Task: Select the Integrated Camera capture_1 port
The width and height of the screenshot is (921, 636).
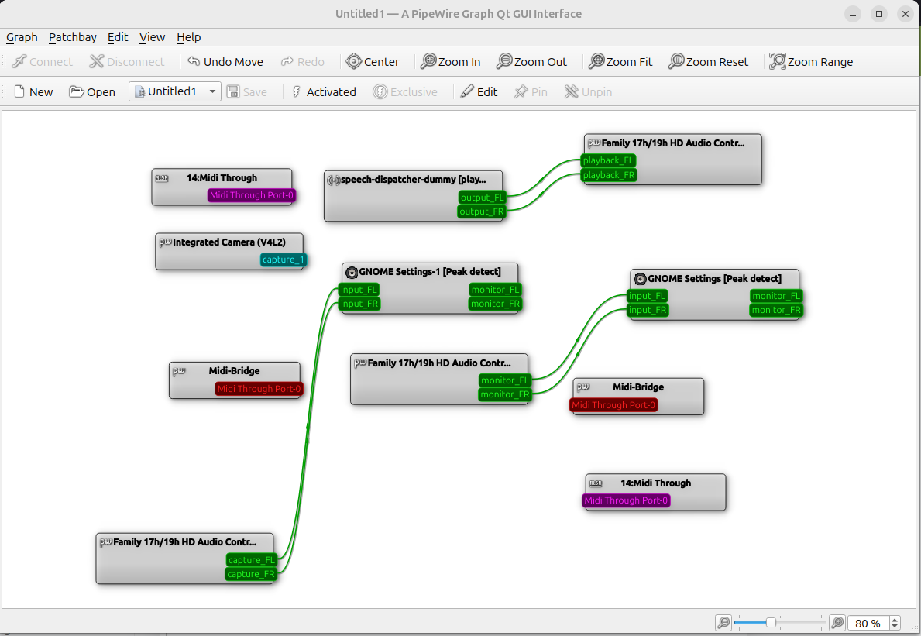Action: pos(284,260)
